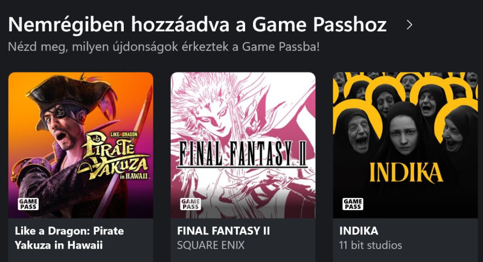483x262 pixels.
Task: Click the black Final Fantasy II logo on cover
Action: (x=243, y=154)
